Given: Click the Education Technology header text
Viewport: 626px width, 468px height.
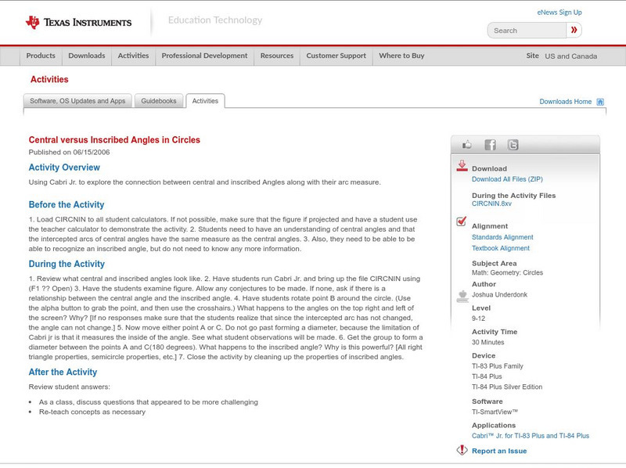Looking at the screenshot, I should (214, 20).
